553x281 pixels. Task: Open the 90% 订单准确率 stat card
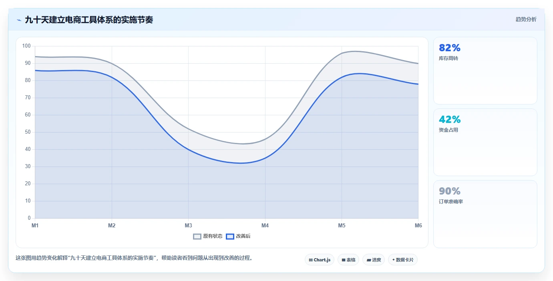[485, 214]
